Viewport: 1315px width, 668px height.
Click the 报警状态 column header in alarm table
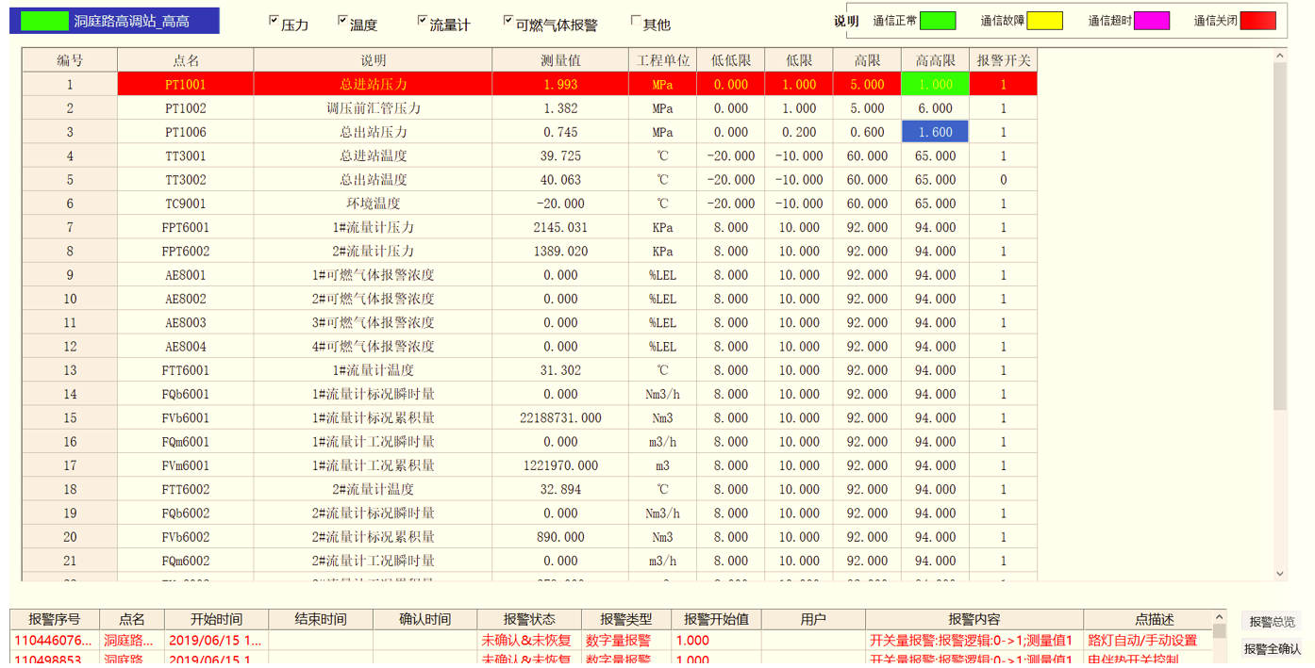(x=529, y=619)
